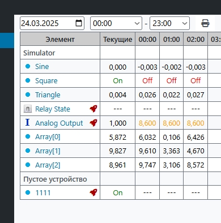221x223 pixels.
Task: Open the Array[1] element link
Action: (x=48, y=151)
